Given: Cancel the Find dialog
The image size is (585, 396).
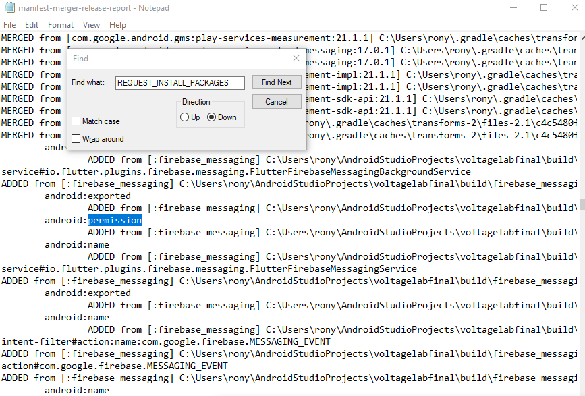Looking at the screenshot, I should pos(276,102).
